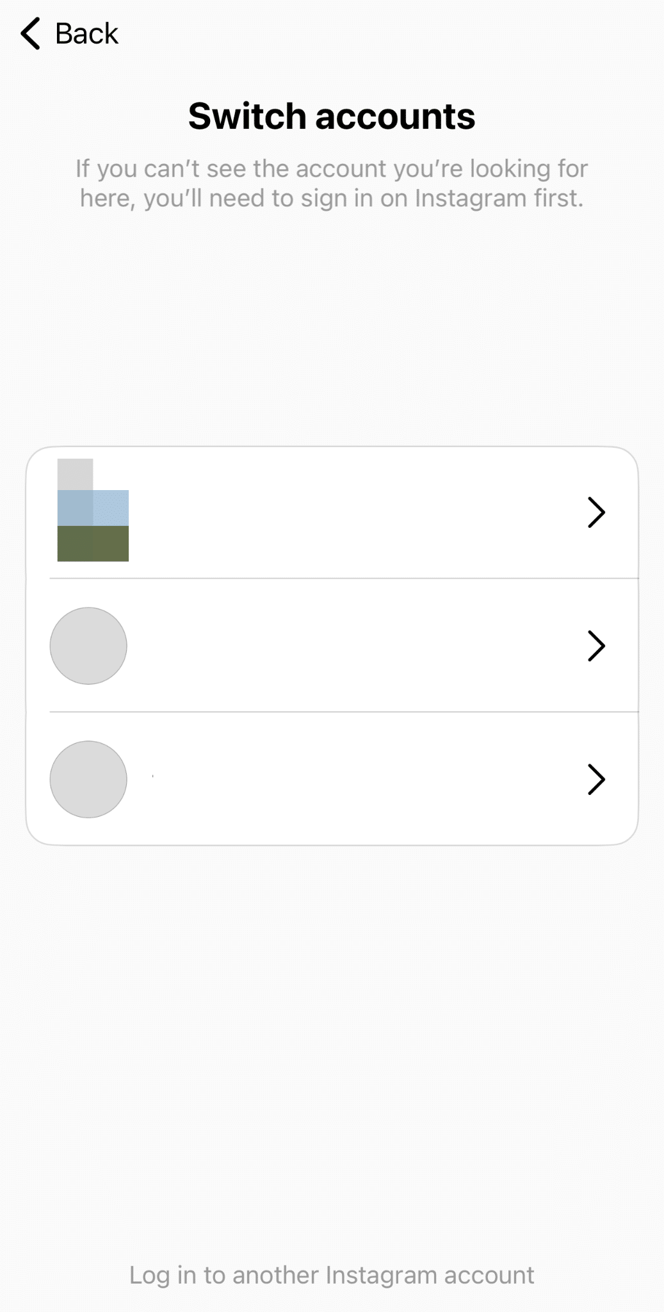The width and height of the screenshot is (664, 1312).
Task: Click the green band of first profile picture
Action: pyautogui.click(x=93, y=544)
